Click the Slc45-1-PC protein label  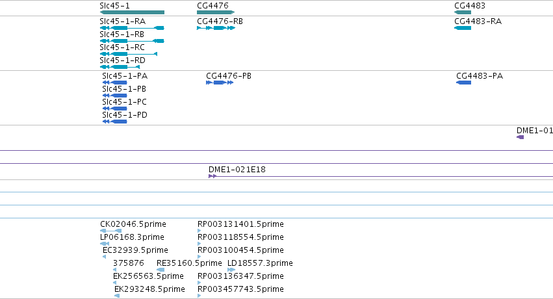tap(125, 102)
